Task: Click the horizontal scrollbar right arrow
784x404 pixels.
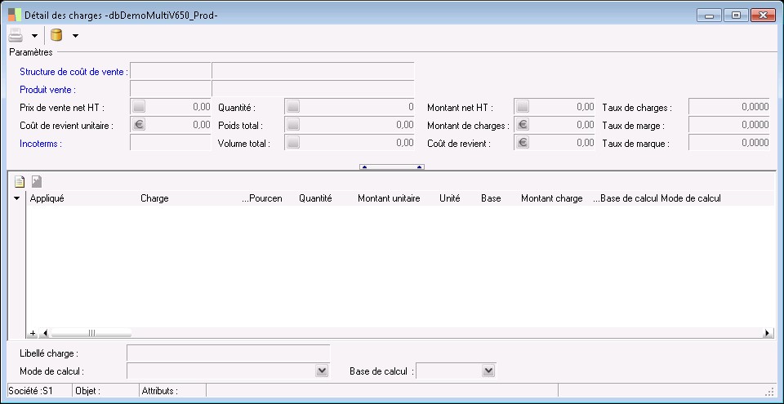Action: pos(767,333)
